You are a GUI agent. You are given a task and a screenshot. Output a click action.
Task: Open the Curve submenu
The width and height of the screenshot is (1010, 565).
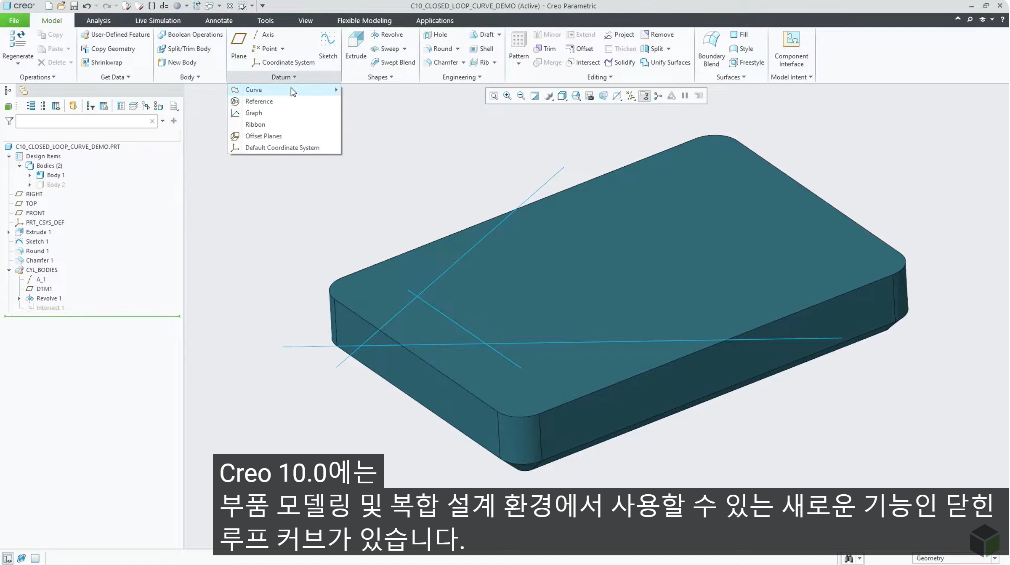pyautogui.click(x=284, y=90)
